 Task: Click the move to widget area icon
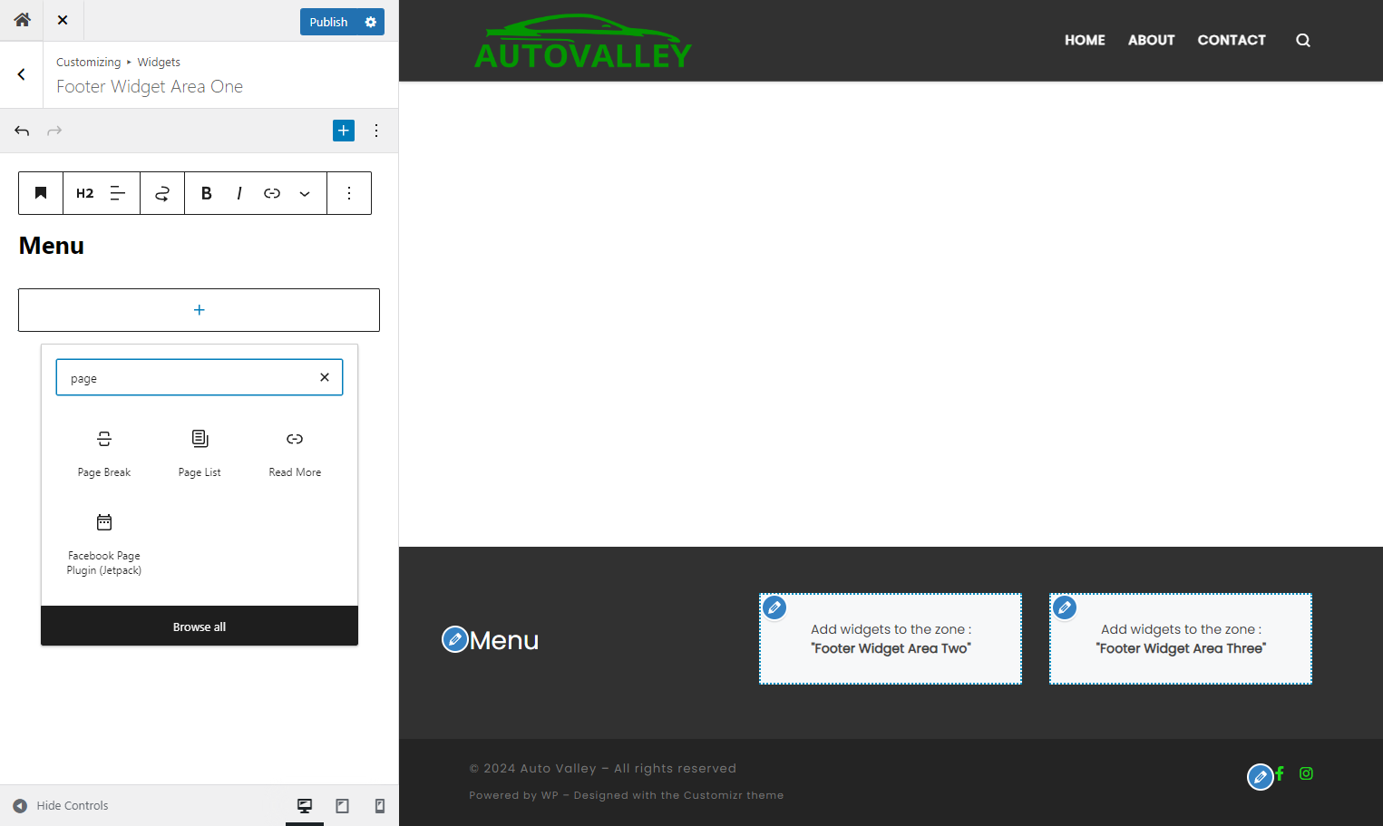[162, 193]
